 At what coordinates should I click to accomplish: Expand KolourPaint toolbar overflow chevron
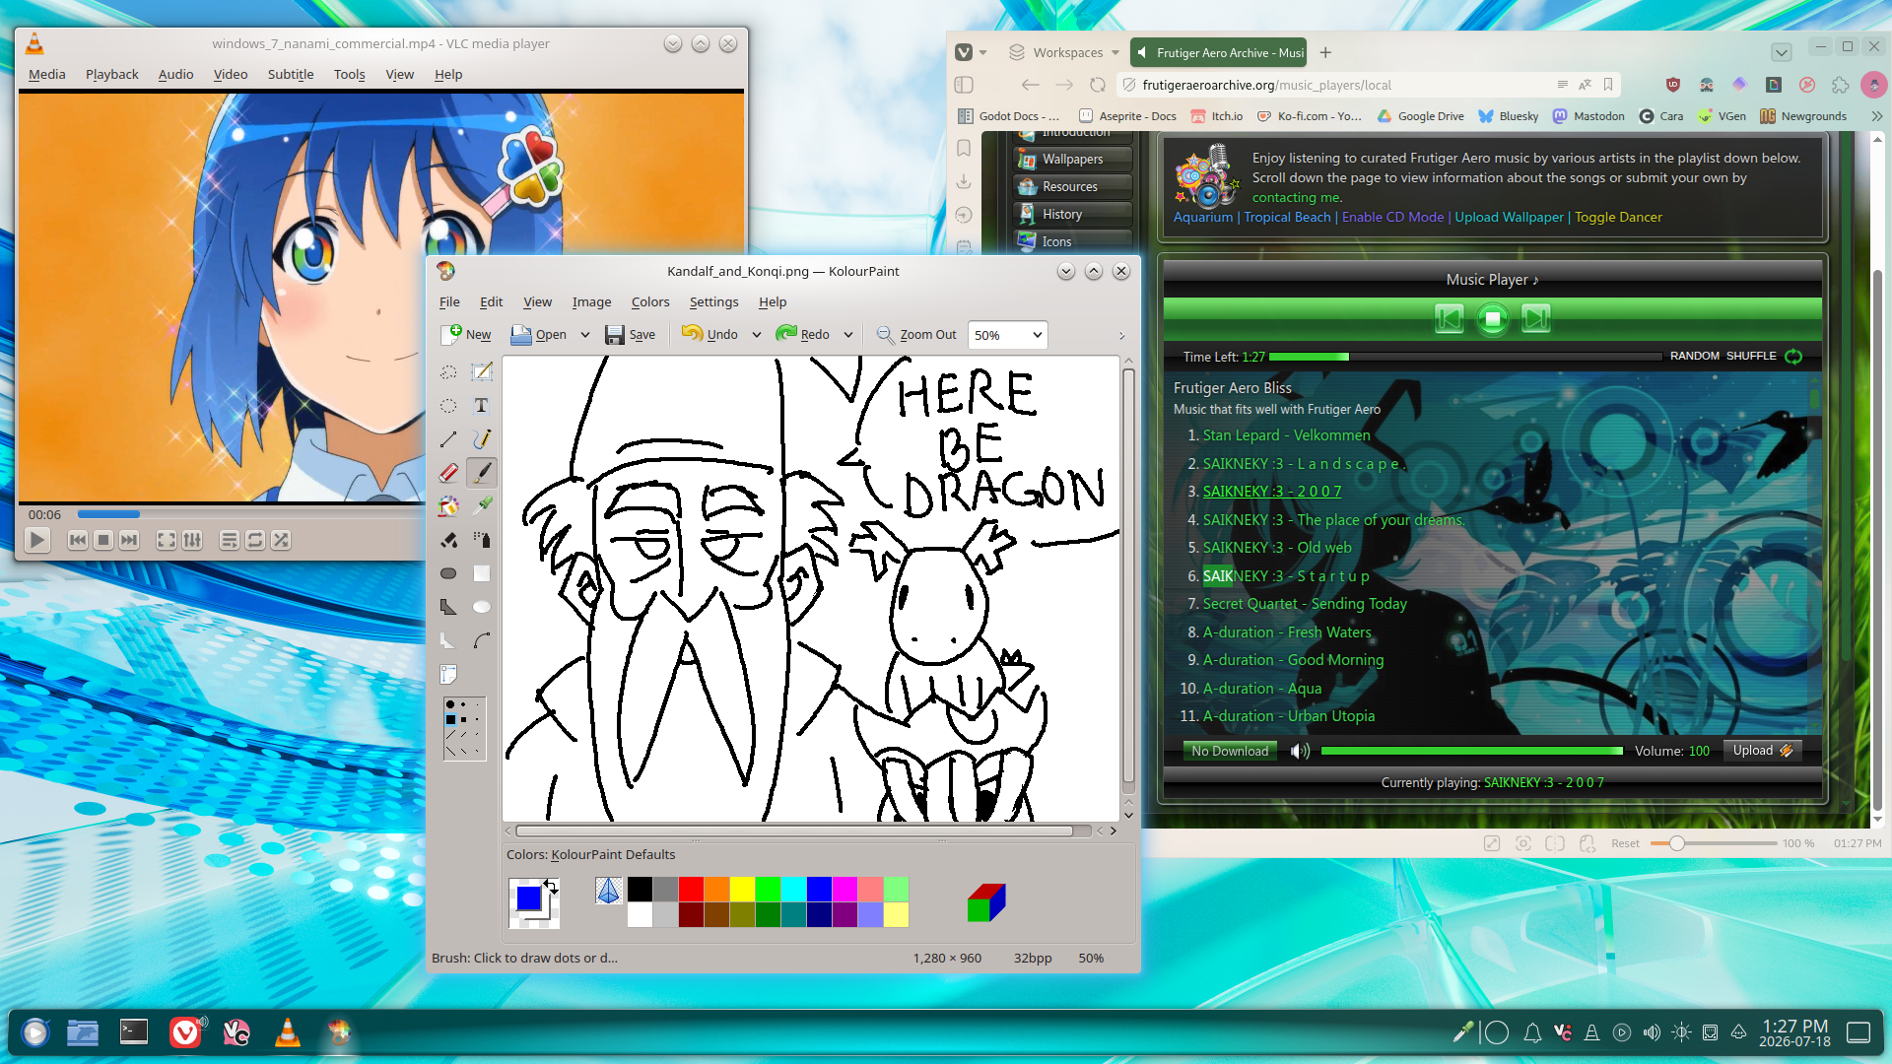click(x=1121, y=336)
